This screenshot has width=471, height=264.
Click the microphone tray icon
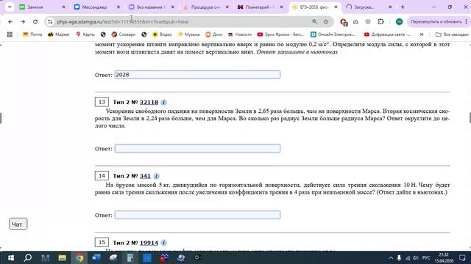(399, 257)
